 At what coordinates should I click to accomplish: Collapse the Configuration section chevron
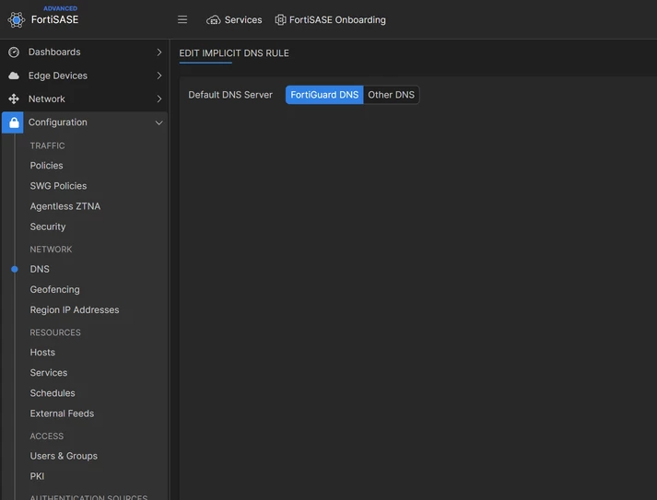click(x=159, y=122)
